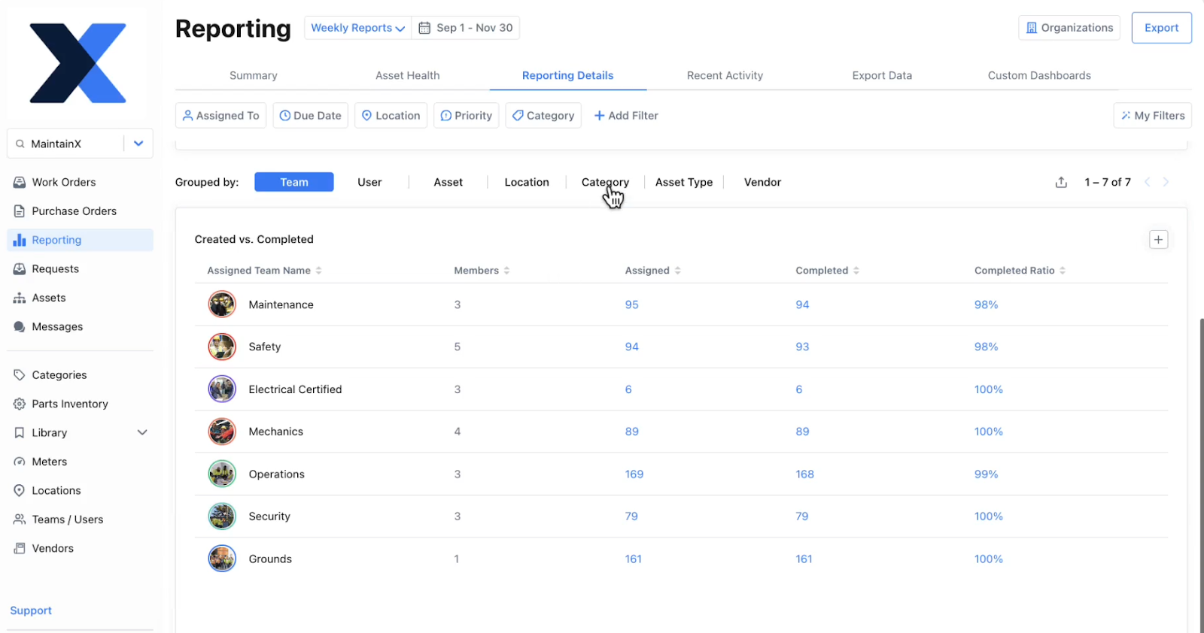Image resolution: width=1204 pixels, height=633 pixels.
Task: Open the Support link
Action: (31, 610)
